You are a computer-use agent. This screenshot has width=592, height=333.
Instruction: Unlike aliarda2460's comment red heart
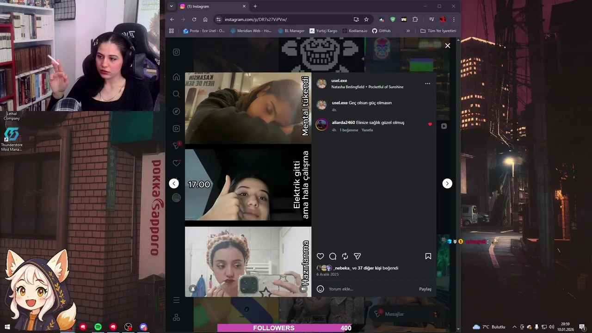pos(430,124)
